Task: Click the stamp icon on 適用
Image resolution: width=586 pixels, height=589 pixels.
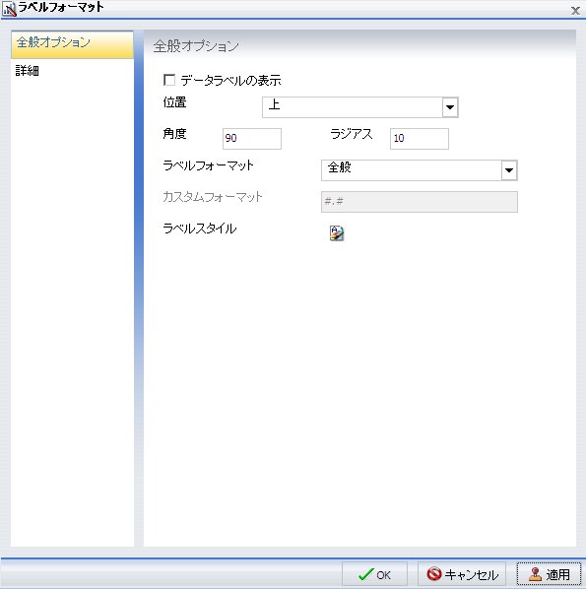Action: tap(536, 574)
